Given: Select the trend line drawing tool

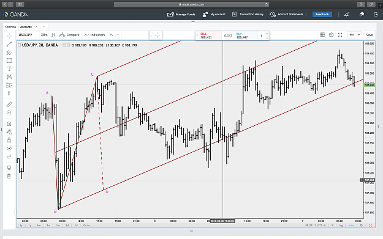Looking at the screenshot, I should pos(9,44).
